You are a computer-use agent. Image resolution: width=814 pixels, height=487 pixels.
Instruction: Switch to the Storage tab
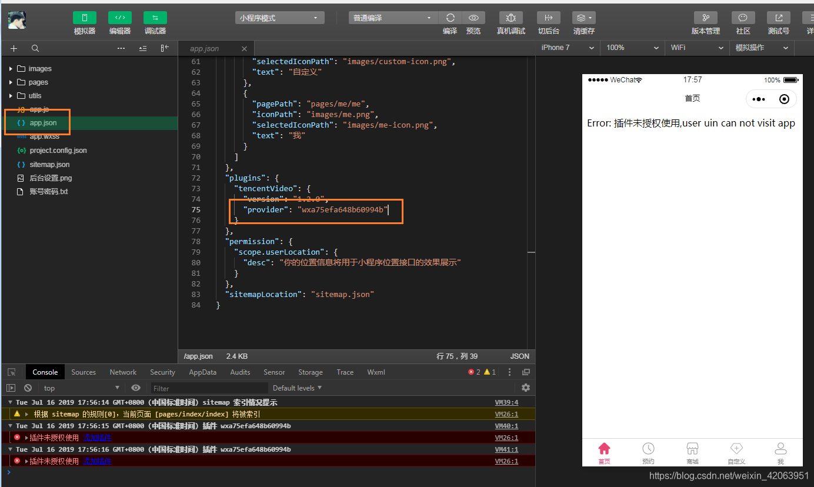coord(311,372)
